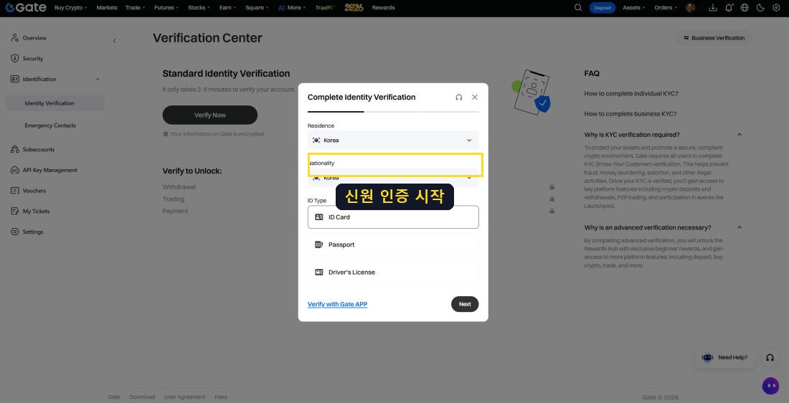Open the language globe icon
Viewport: 789px width, 403px height.
coord(745,8)
